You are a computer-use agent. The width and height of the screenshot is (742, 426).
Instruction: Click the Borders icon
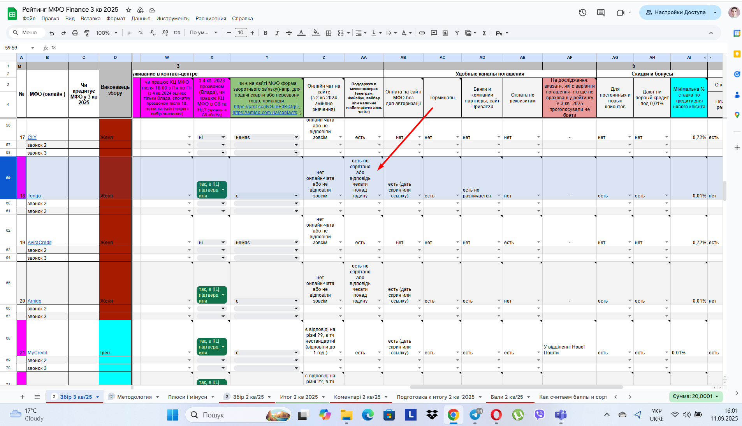pos(329,33)
